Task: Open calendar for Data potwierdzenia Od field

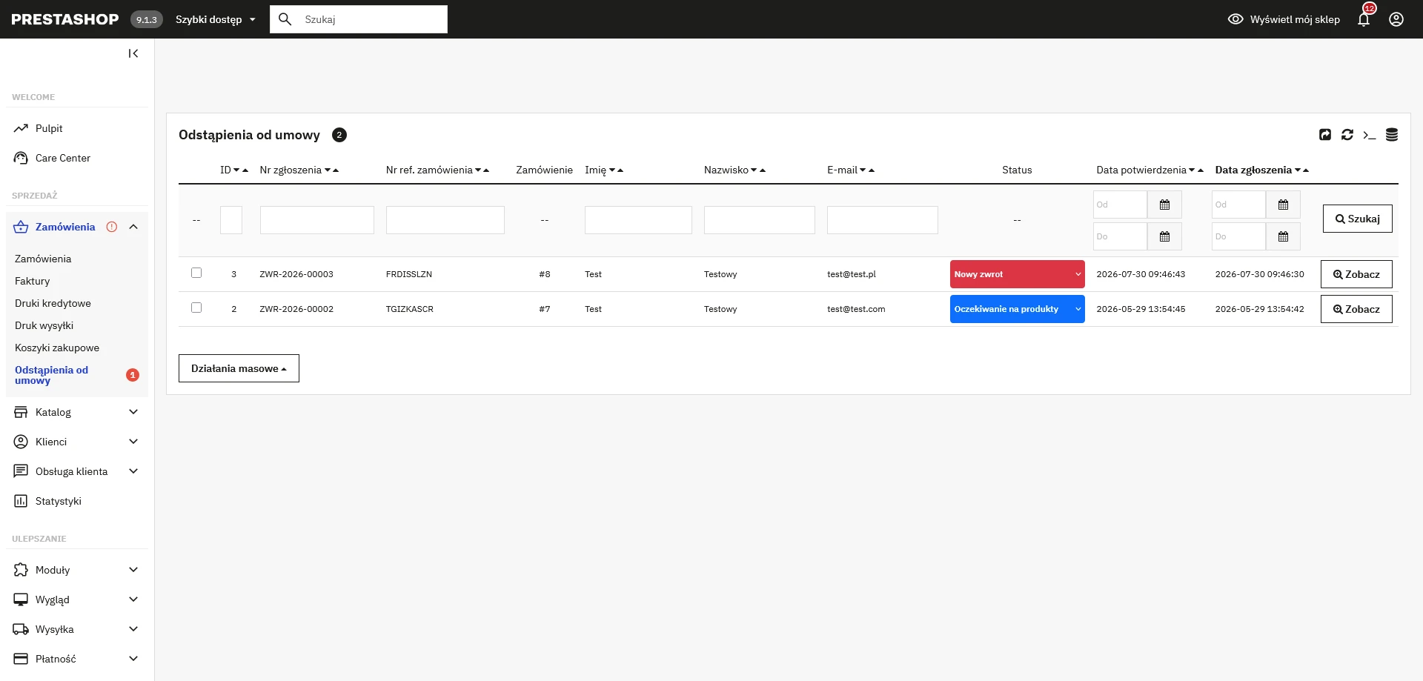Action: click(x=1164, y=205)
